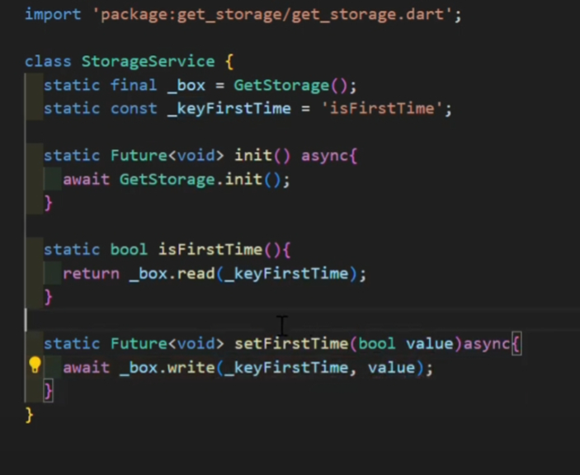Click the 'bool value' parameter

click(406, 344)
